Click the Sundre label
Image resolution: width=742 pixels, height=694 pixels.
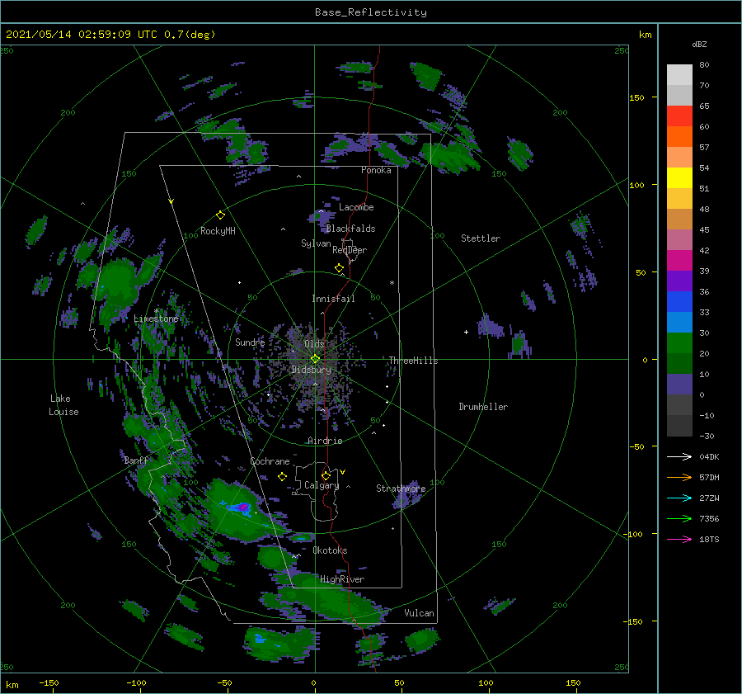(x=250, y=342)
